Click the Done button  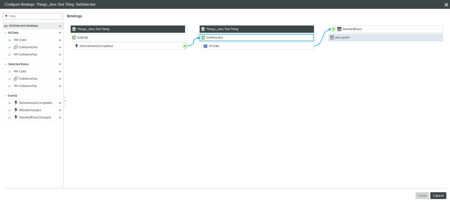tap(422, 196)
